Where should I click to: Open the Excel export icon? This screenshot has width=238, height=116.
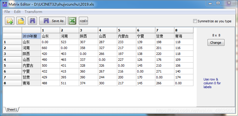pos(72,21)
